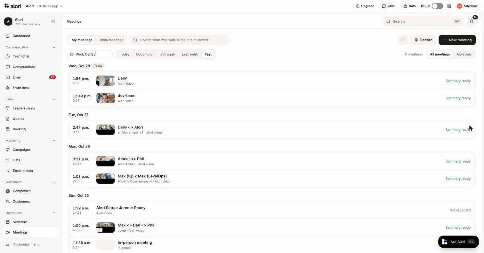Open Social media page
484x253 pixels.
(30, 171)
